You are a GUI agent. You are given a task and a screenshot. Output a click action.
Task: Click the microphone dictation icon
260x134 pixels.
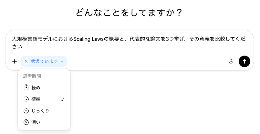pyautogui.click(x=231, y=61)
